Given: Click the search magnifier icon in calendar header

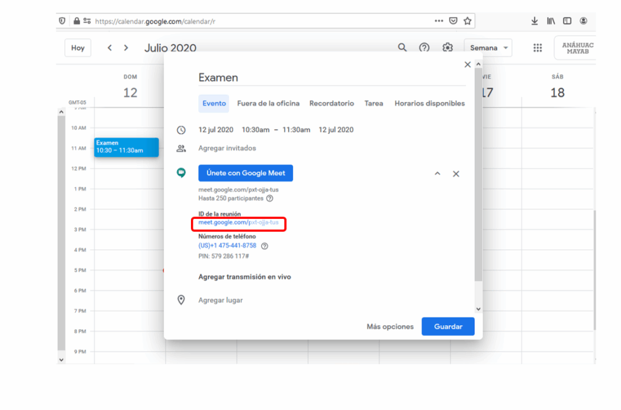Looking at the screenshot, I should tap(402, 47).
